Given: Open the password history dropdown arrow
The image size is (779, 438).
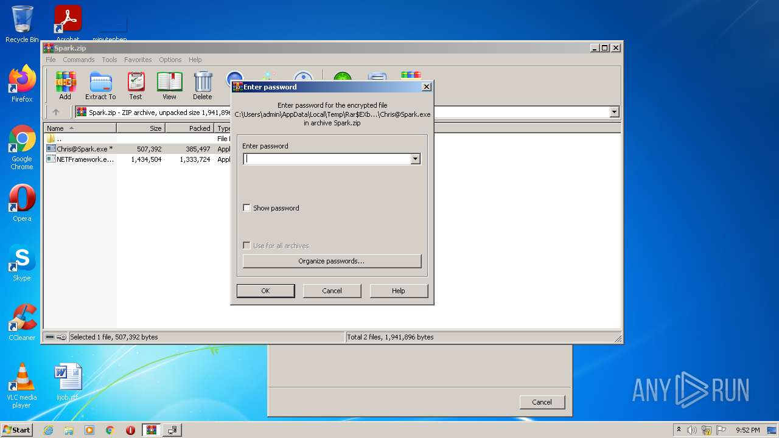Looking at the screenshot, I should (x=415, y=159).
